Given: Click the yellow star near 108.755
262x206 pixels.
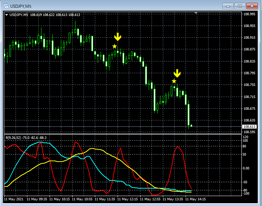Looking at the screenshot, I should (174, 81).
